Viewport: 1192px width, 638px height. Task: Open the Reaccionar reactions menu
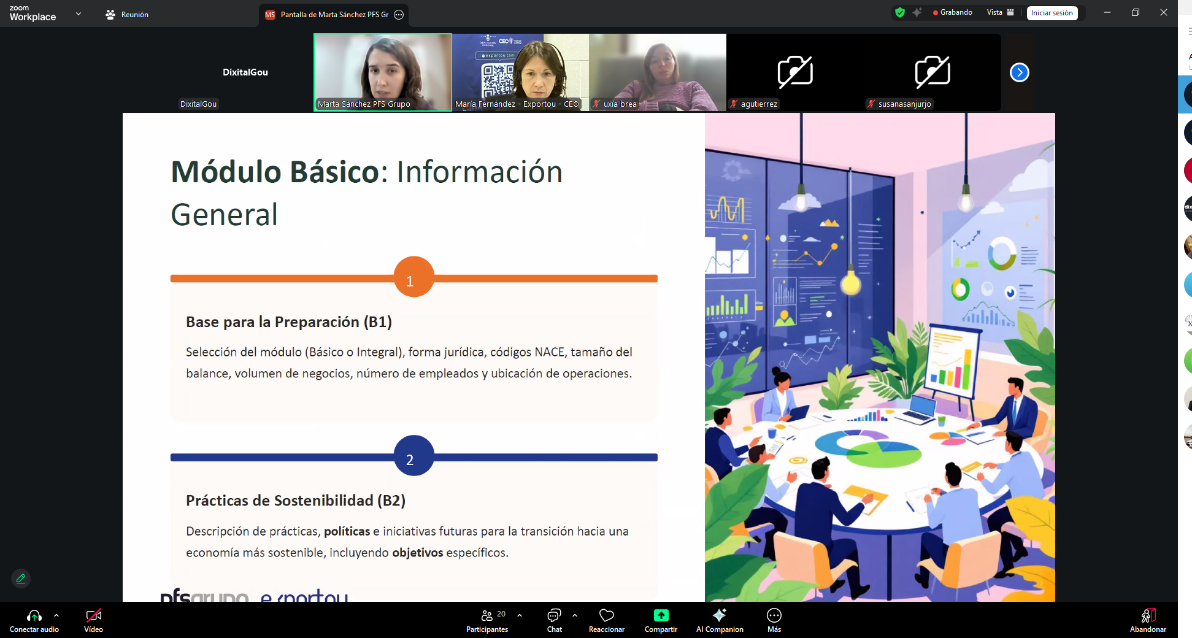606,620
